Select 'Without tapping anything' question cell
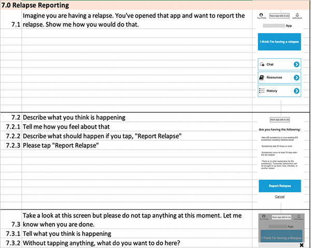The width and height of the screenshot is (311, 248). coord(137,243)
